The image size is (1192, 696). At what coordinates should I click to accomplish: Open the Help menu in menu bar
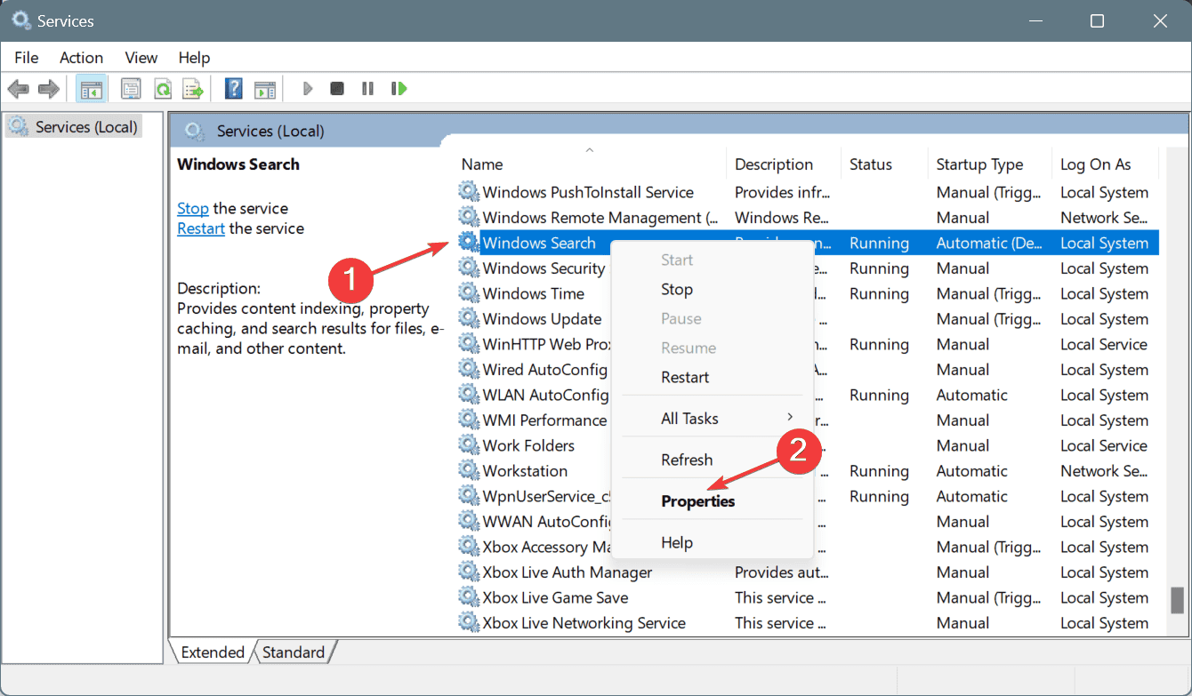pos(194,57)
